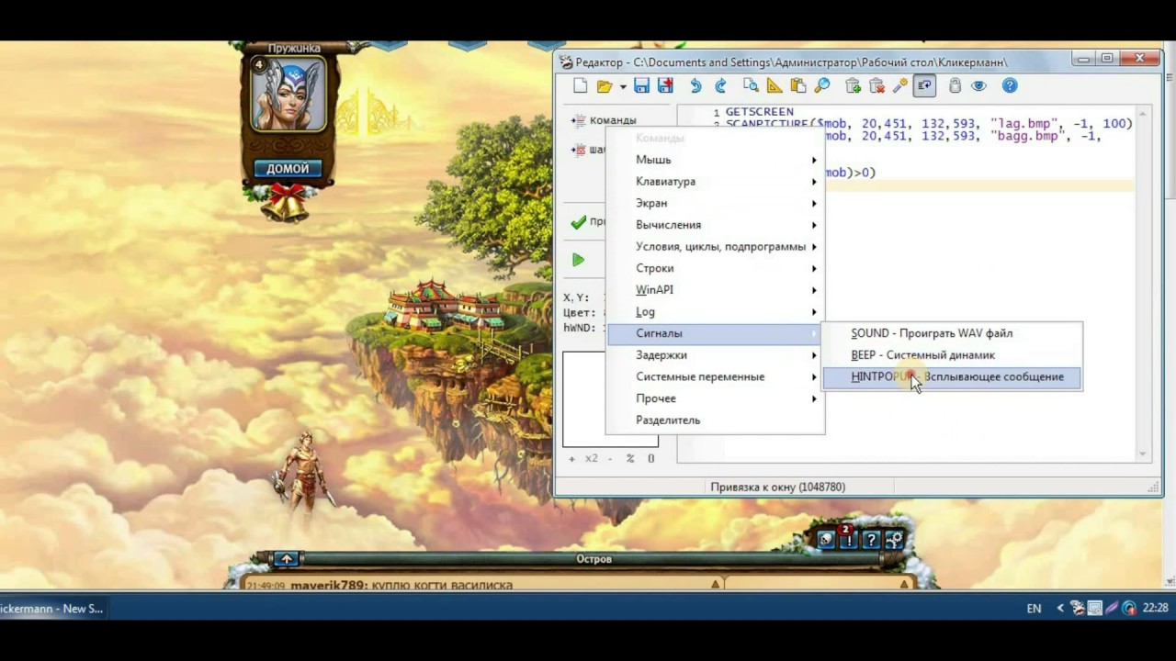Viewport: 1176px width, 661px height.
Task: Open a script file via the folder icon
Action: tap(604, 86)
